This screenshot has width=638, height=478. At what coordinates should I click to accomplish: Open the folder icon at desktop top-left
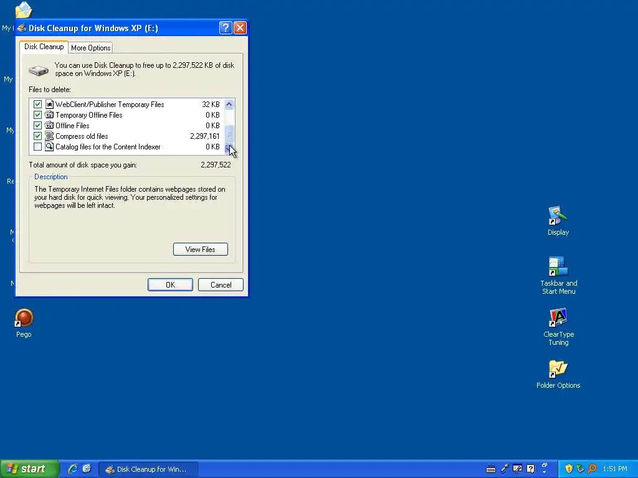click(x=23, y=10)
